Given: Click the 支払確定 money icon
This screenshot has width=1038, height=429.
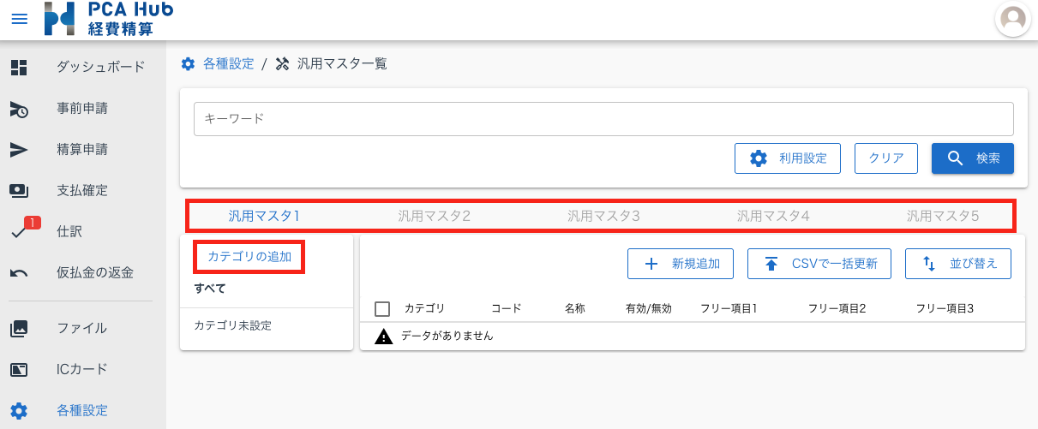Looking at the screenshot, I should pos(19,190).
